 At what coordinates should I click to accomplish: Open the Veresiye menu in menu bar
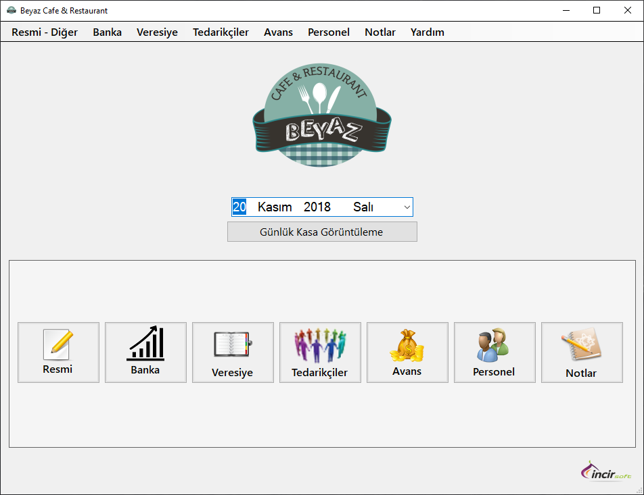(158, 32)
